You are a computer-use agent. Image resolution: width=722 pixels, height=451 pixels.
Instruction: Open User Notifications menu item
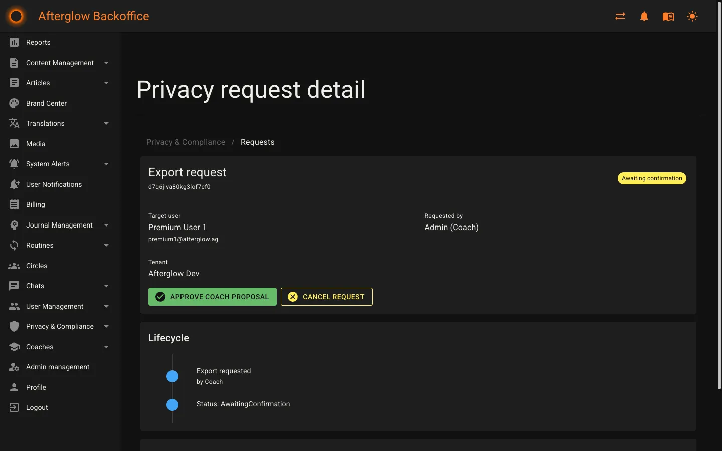[61, 184]
